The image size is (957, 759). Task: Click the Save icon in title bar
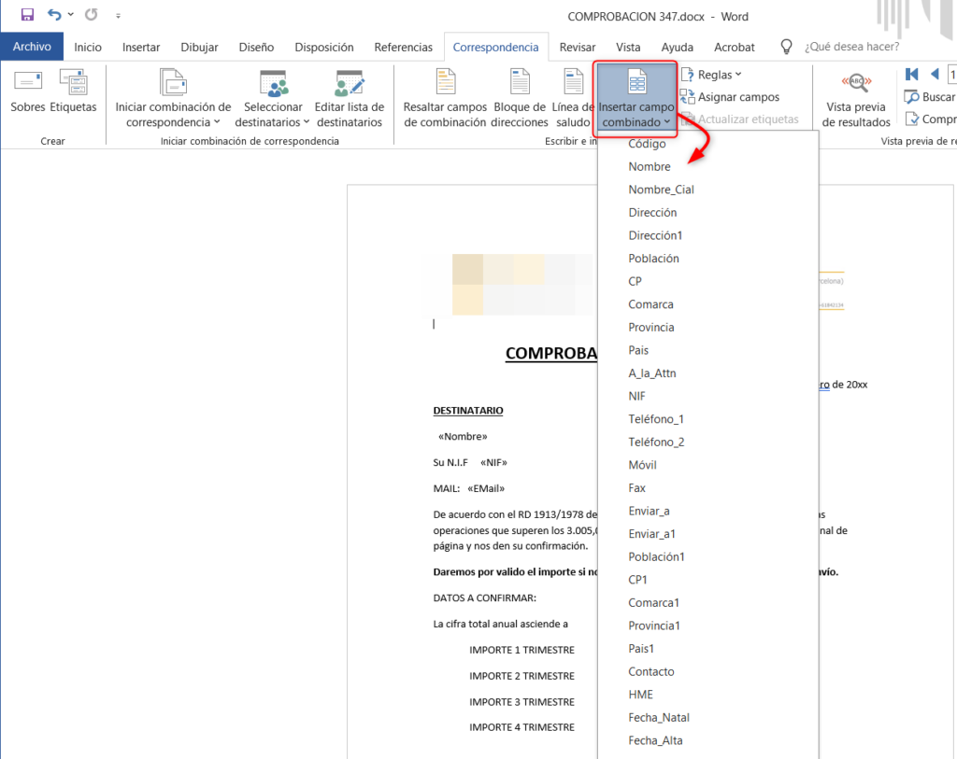pyautogui.click(x=27, y=15)
